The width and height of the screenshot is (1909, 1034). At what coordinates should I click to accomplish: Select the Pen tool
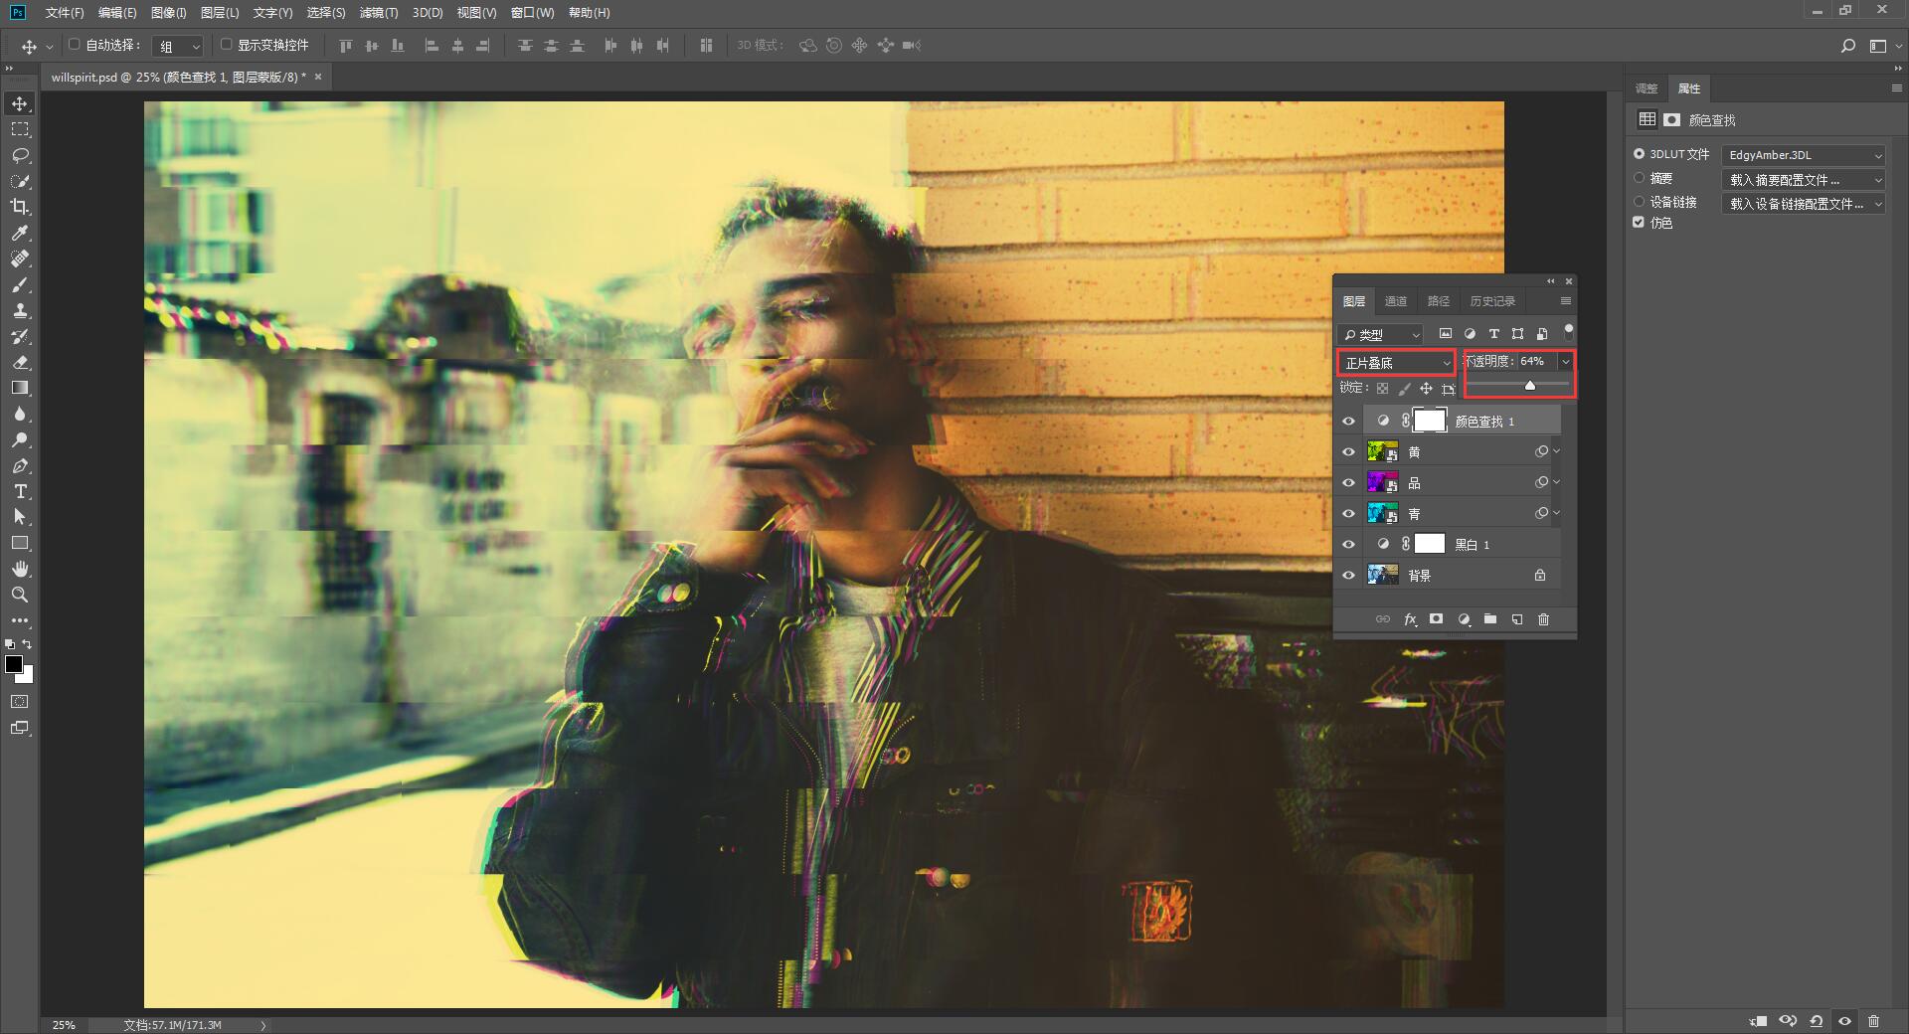click(20, 465)
